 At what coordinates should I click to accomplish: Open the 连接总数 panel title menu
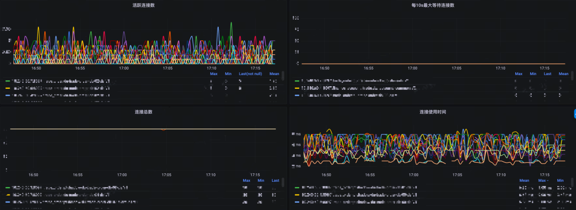coord(143,112)
